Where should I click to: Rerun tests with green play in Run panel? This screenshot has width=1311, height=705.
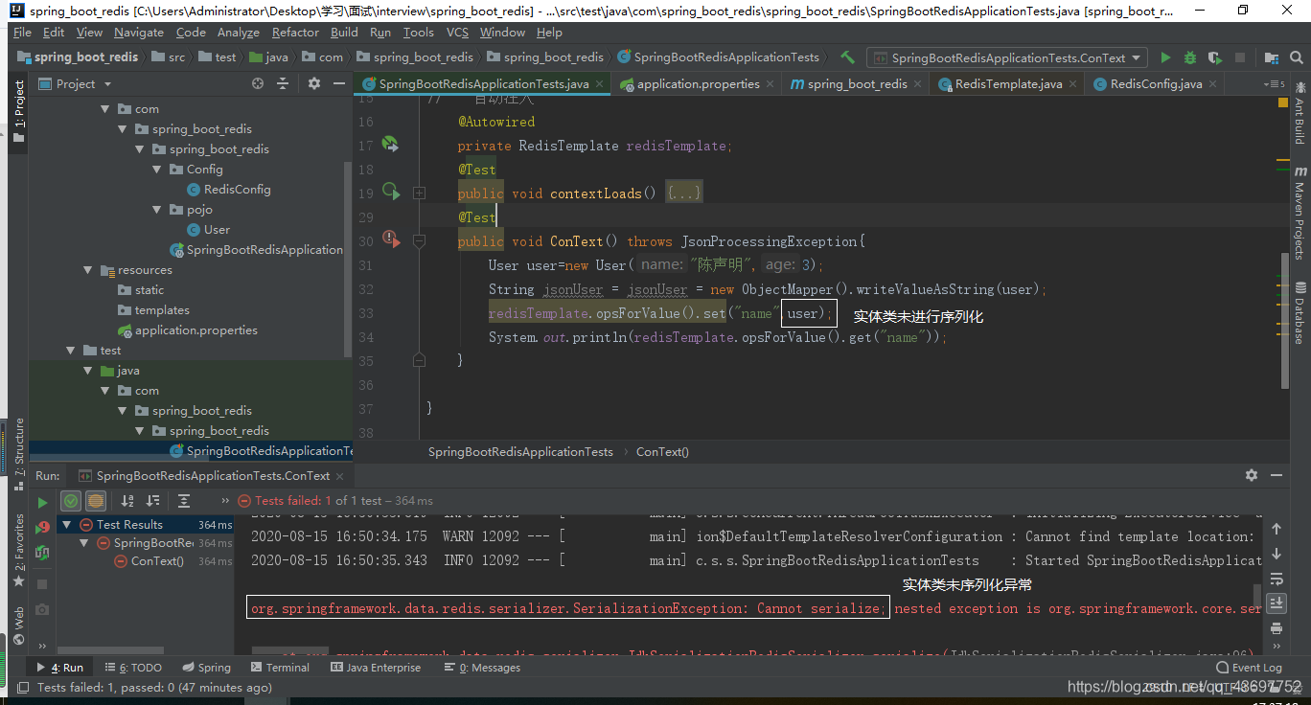click(x=42, y=502)
